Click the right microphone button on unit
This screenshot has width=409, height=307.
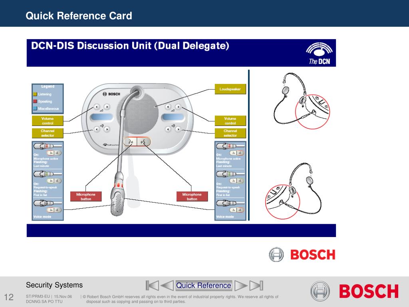tap(144, 142)
